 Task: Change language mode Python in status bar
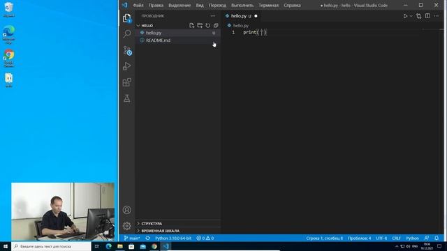tap(413, 238)
